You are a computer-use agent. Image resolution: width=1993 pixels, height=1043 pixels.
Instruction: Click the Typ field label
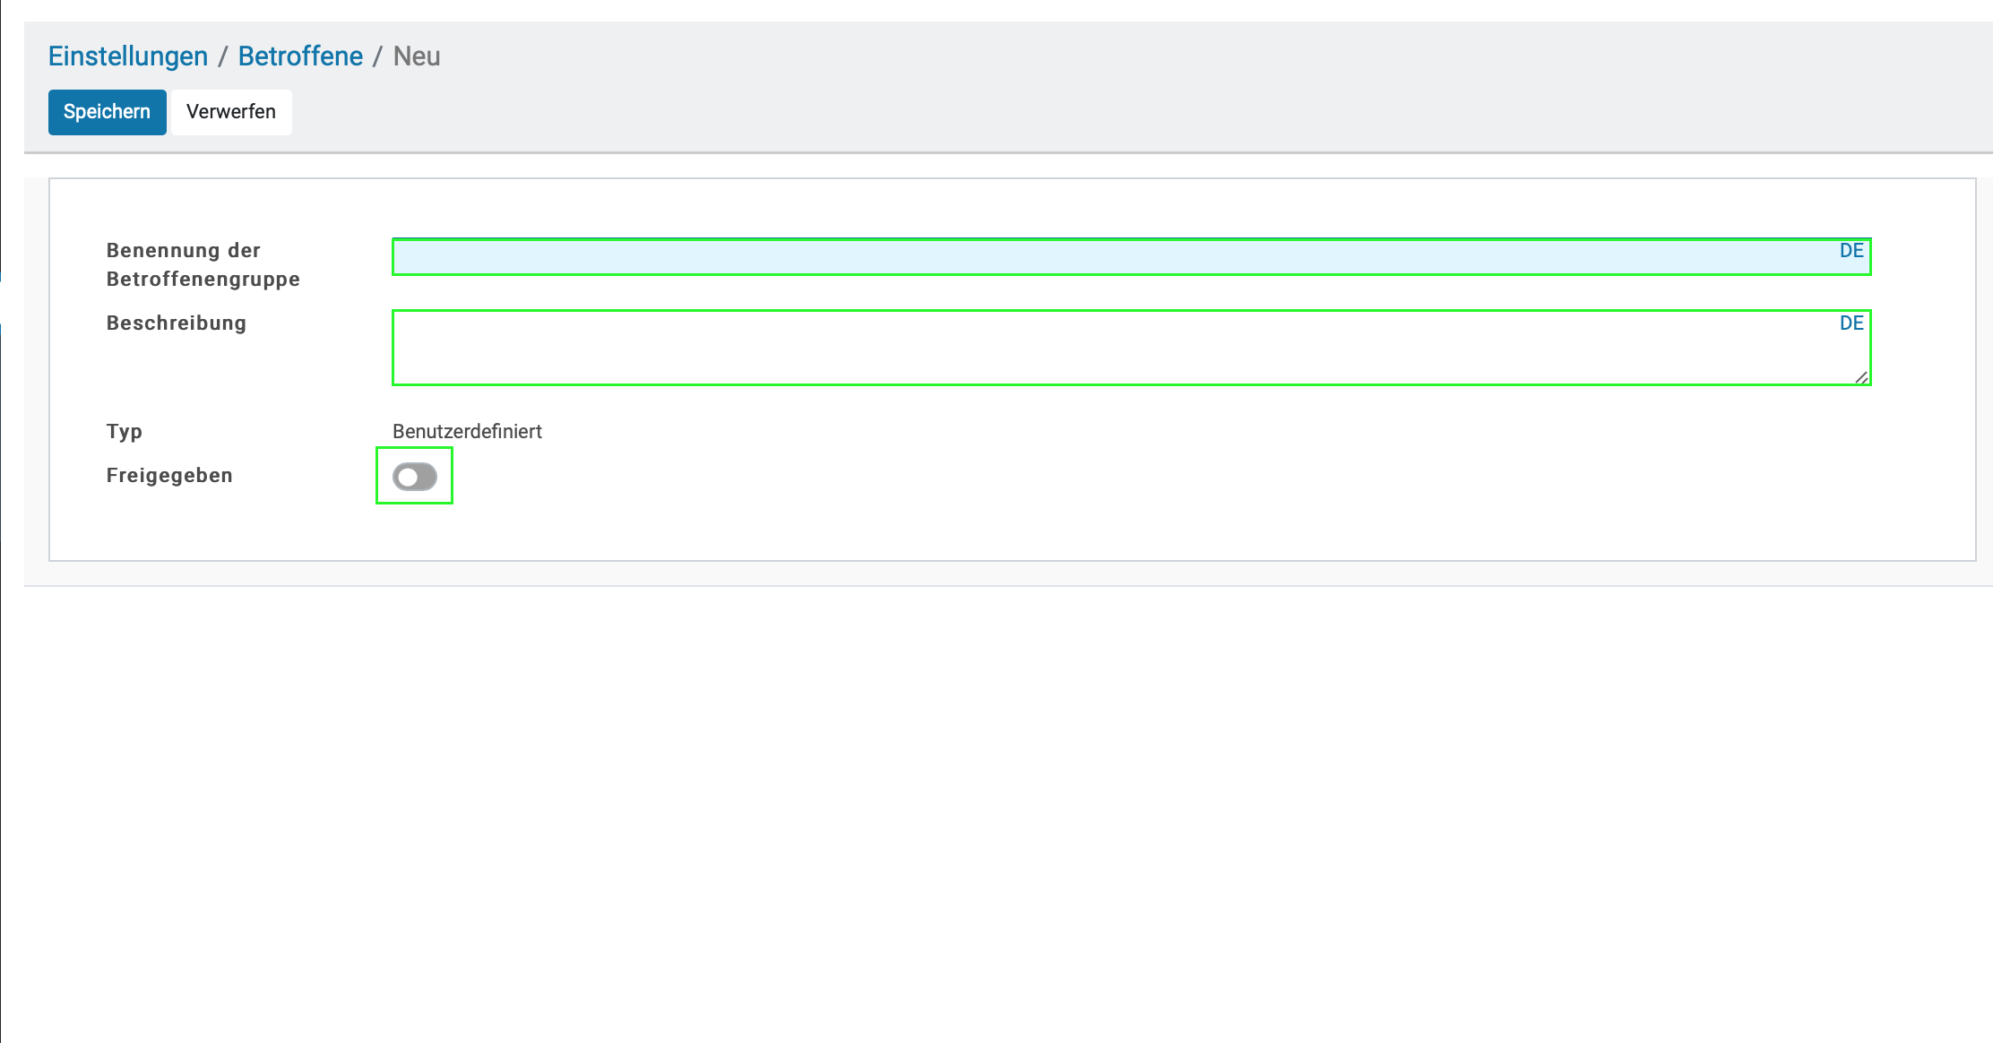coord(125,432)
